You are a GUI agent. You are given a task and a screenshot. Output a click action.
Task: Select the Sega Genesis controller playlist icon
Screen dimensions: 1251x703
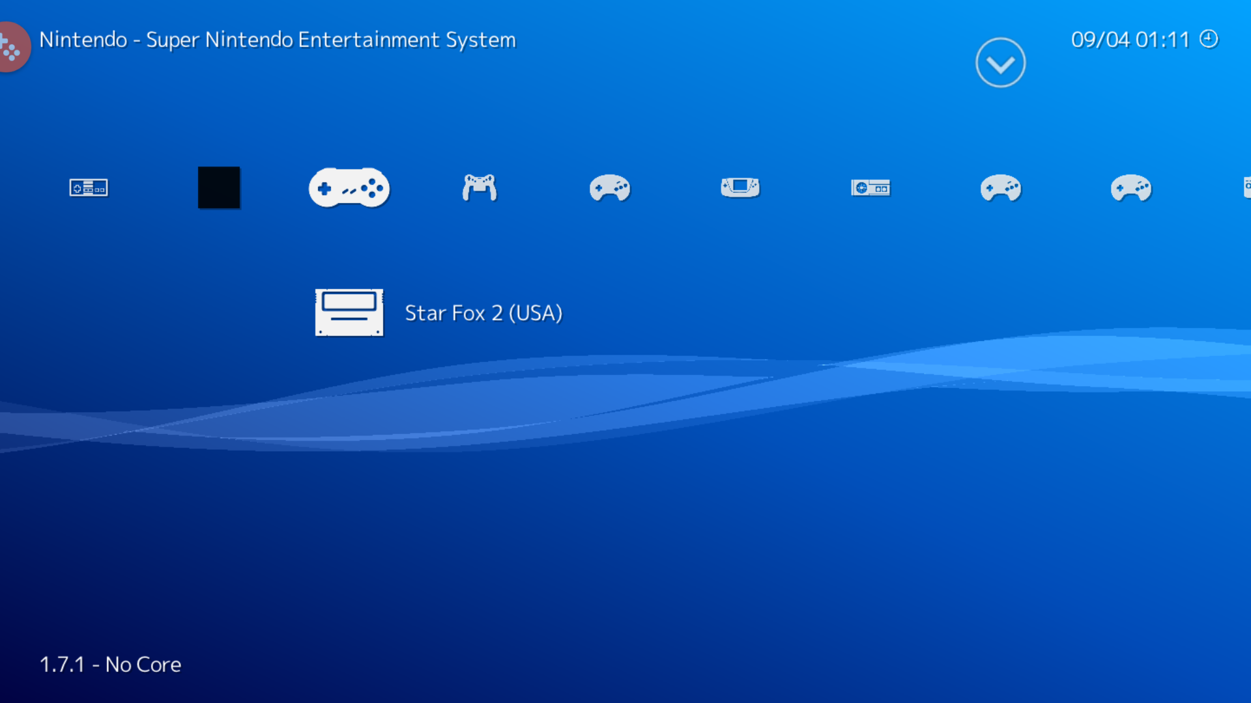coord(610,187)
